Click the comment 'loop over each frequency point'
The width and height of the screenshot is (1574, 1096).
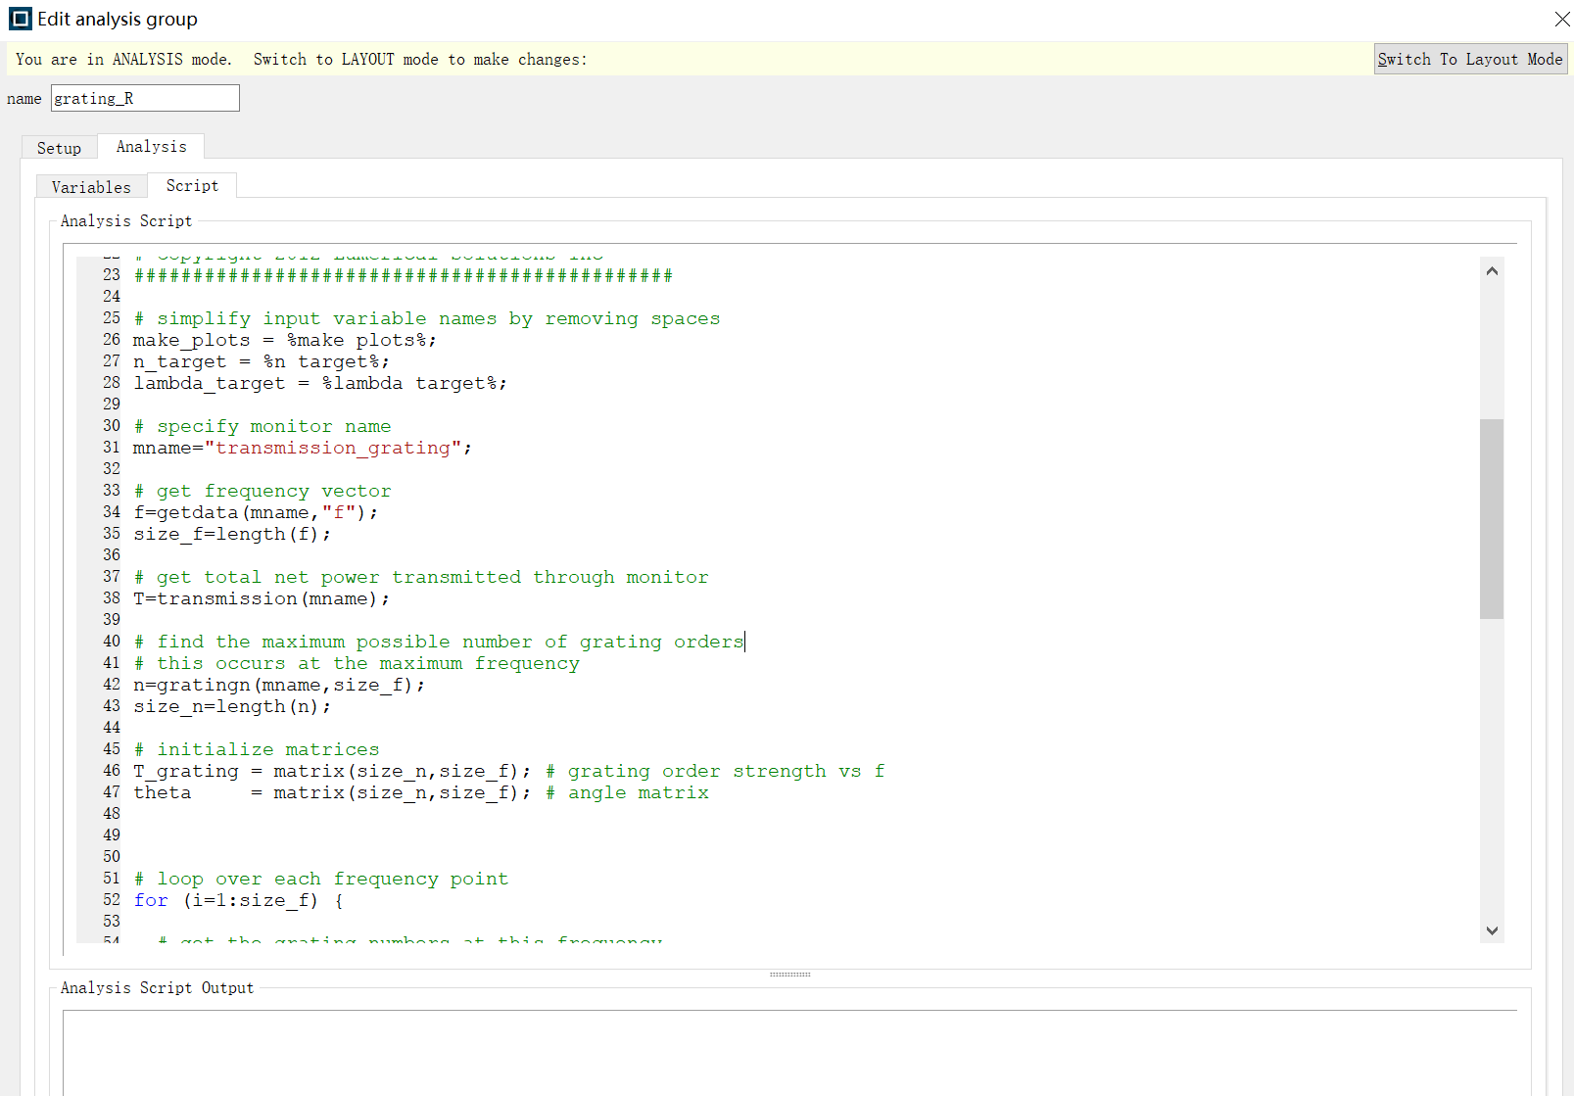coord(321,879)
